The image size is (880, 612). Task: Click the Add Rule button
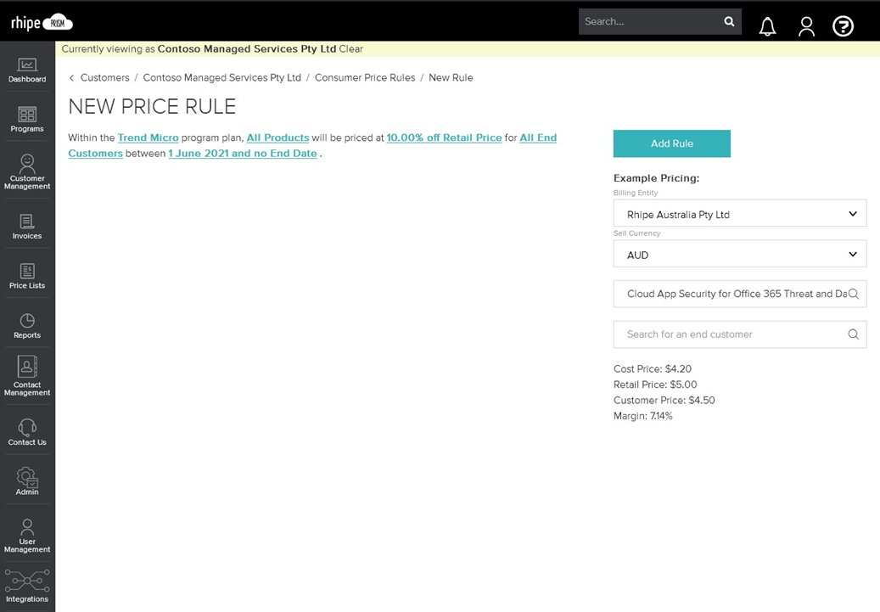[672, 143]
